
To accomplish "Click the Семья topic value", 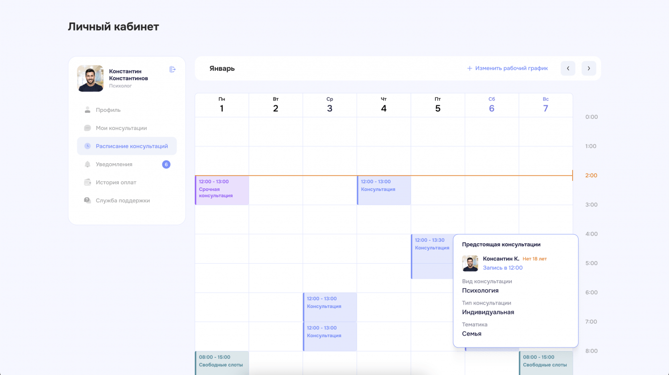I will tap(472, 334).
